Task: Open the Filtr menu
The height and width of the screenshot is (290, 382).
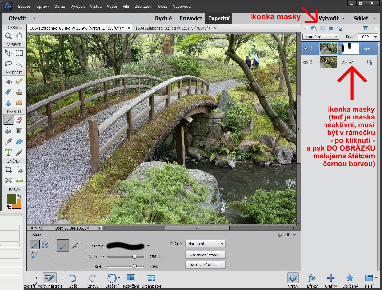Action: tap(126, 6)
